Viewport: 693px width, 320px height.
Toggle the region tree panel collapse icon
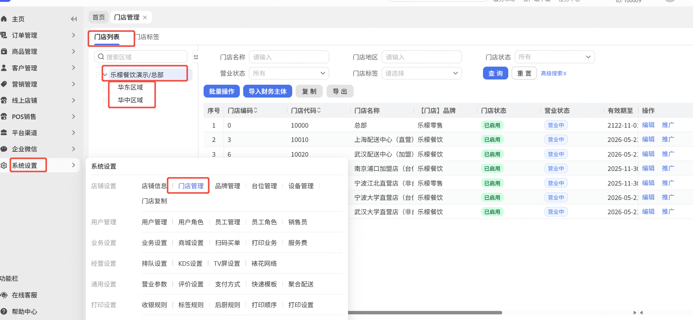(196, 57)
